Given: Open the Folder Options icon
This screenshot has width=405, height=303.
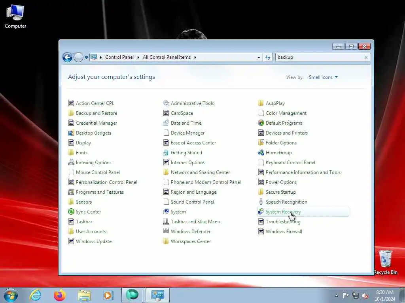Looking at the screenshot, I should point(261,142).
